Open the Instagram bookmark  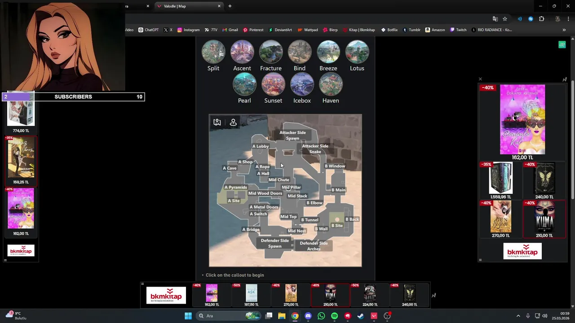click(x=188, y=30)
